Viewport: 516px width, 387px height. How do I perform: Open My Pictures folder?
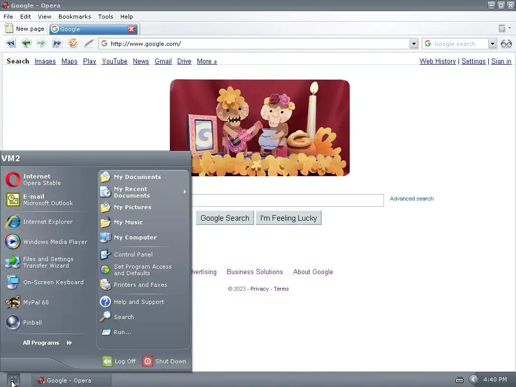[144, 207]
